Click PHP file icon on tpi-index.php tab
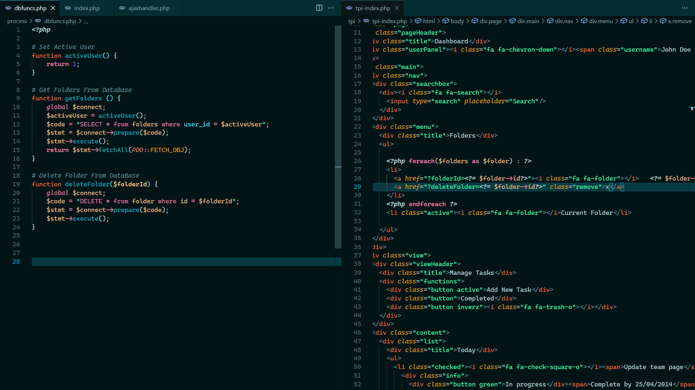 (x=349, y=8)
